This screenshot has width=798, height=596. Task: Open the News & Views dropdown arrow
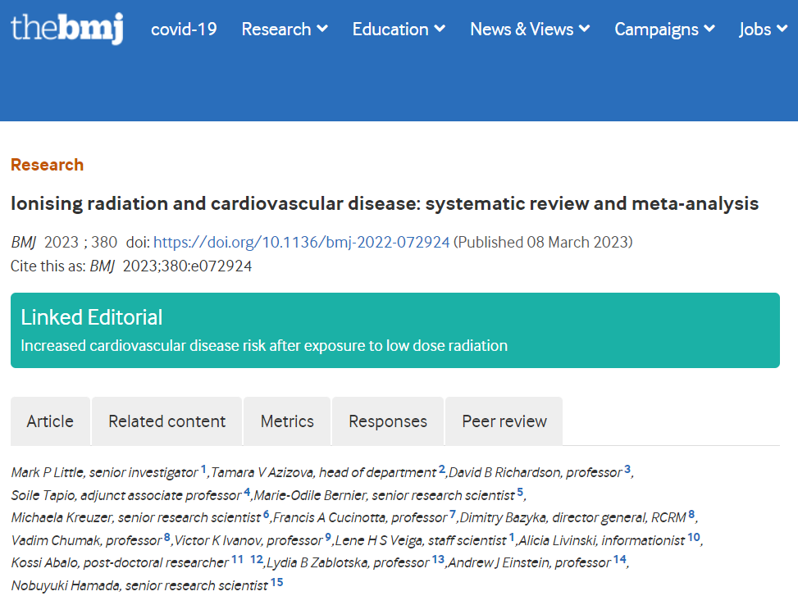point(585,29)
